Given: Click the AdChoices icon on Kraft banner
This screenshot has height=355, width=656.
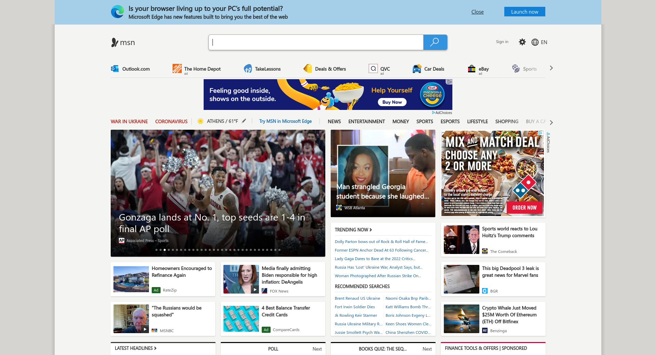Looking at the screenshot, I should 450,82.
